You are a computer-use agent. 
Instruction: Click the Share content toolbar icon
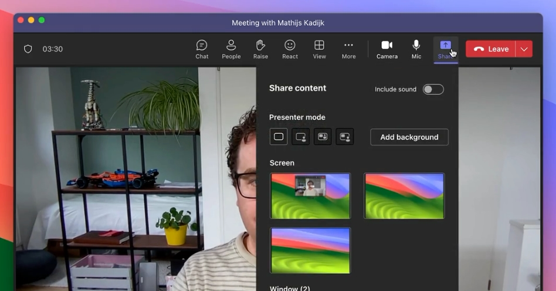(x=445, y=49)
